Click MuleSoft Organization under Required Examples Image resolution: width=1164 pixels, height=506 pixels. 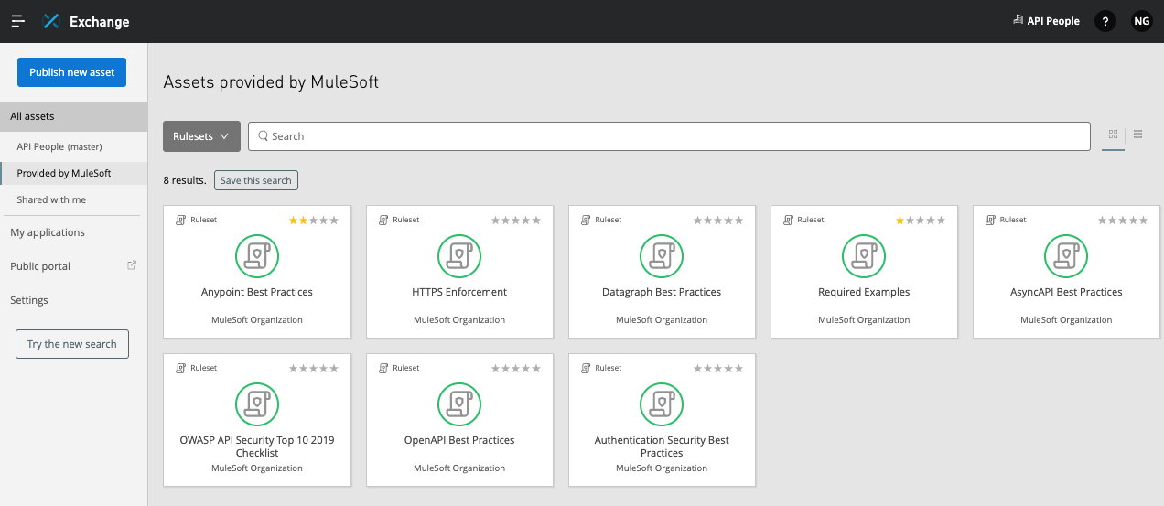coord(864,320)
